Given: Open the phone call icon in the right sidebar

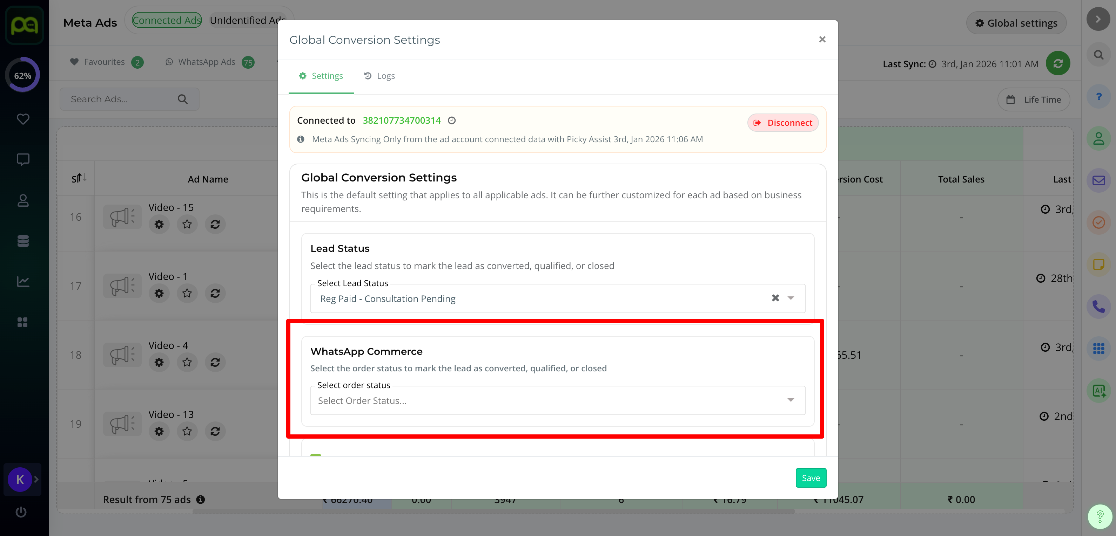Looking at the screenshot, I should click(x=1098, y=307).
